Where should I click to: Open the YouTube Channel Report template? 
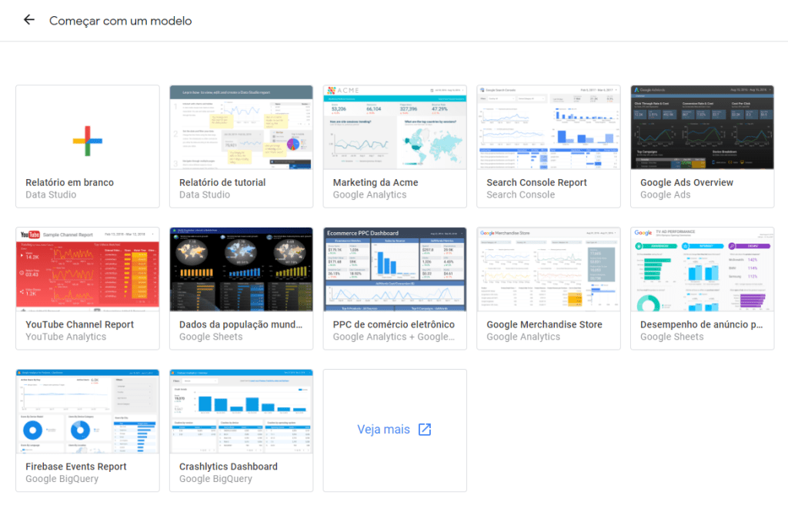coord(87,268)
